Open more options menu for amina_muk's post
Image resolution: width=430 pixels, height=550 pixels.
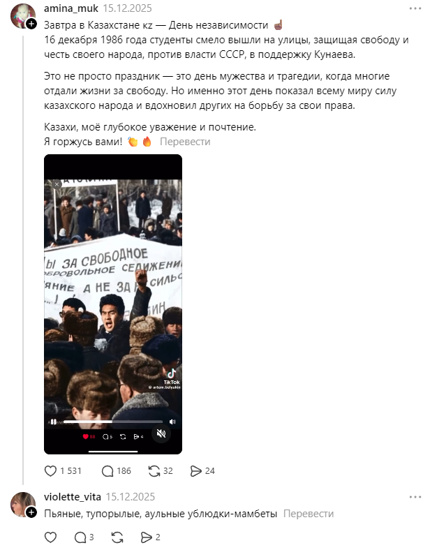point(415,8)
